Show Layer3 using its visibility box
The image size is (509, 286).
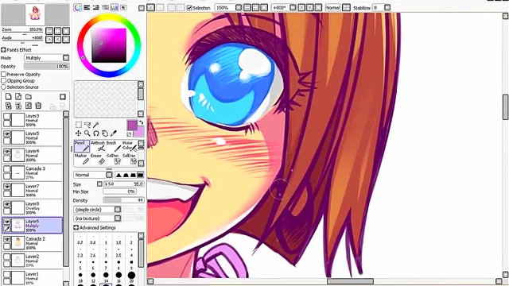7,116
